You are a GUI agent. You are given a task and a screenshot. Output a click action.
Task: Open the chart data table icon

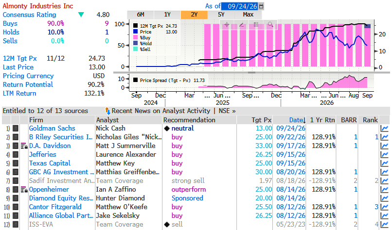click(256, 24)
